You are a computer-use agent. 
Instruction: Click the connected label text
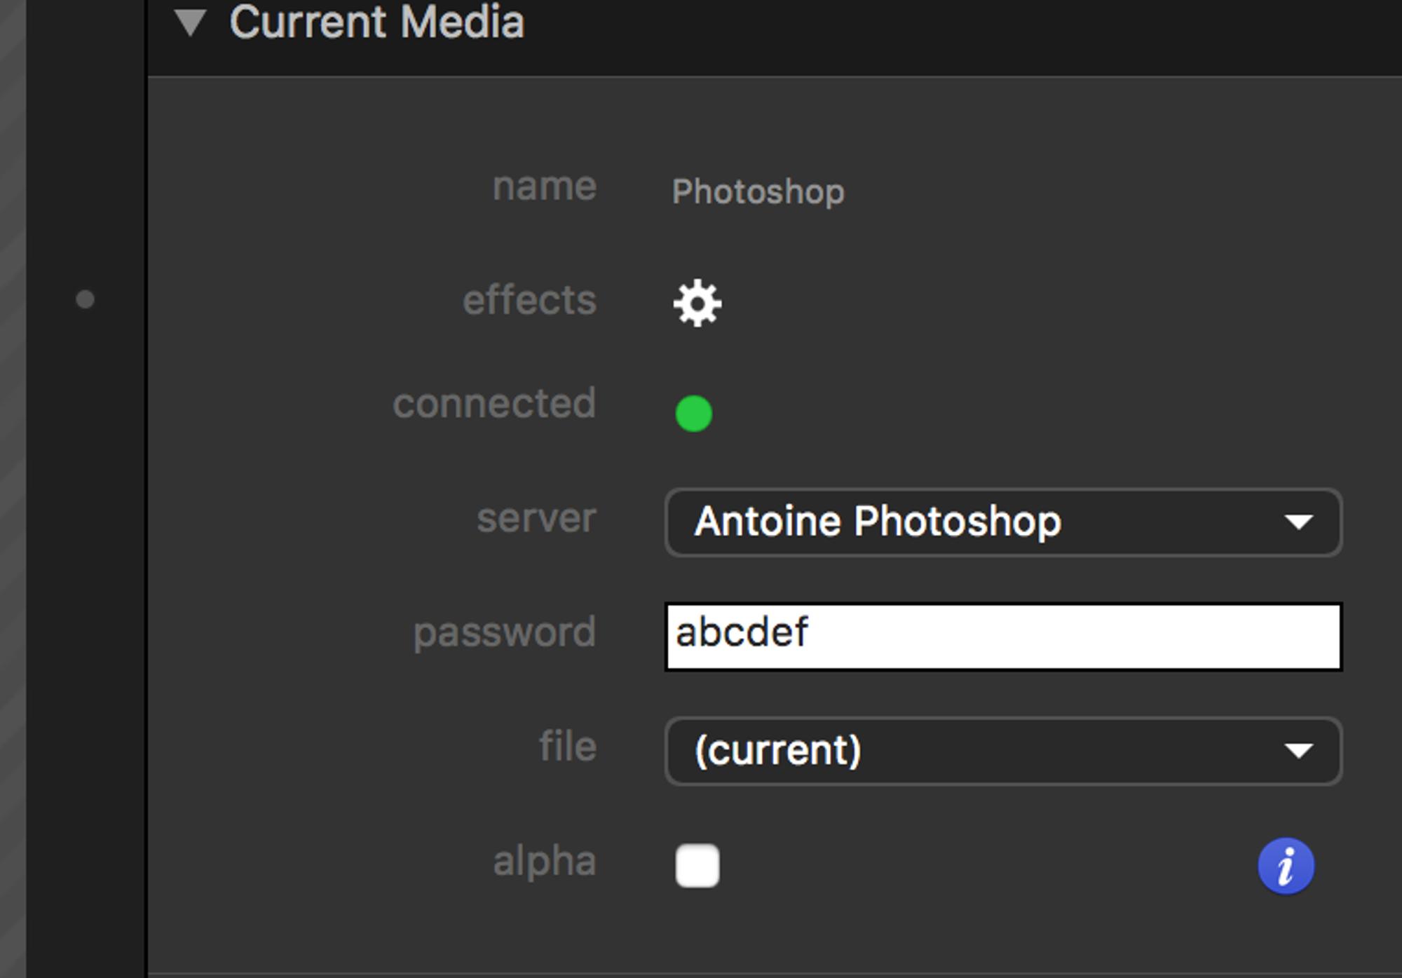click(494, 404)
